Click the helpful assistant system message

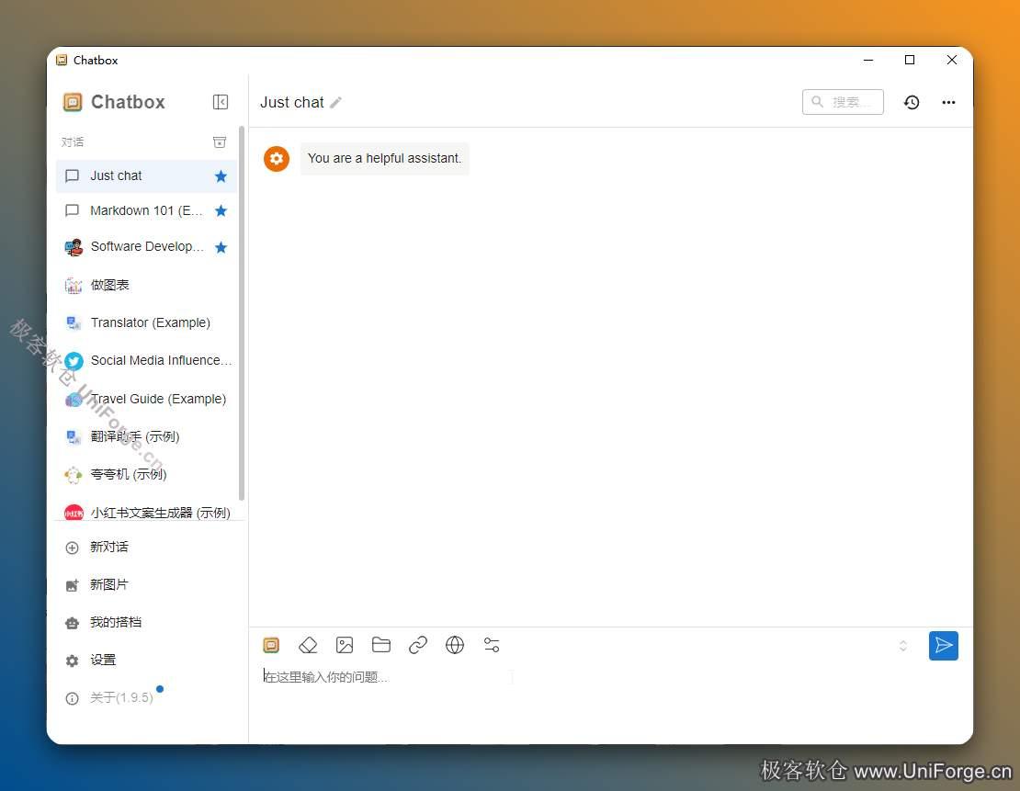[384, 159]
